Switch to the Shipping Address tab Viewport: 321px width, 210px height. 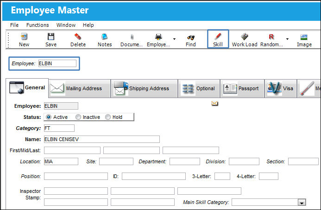click(x=145, y=88)
